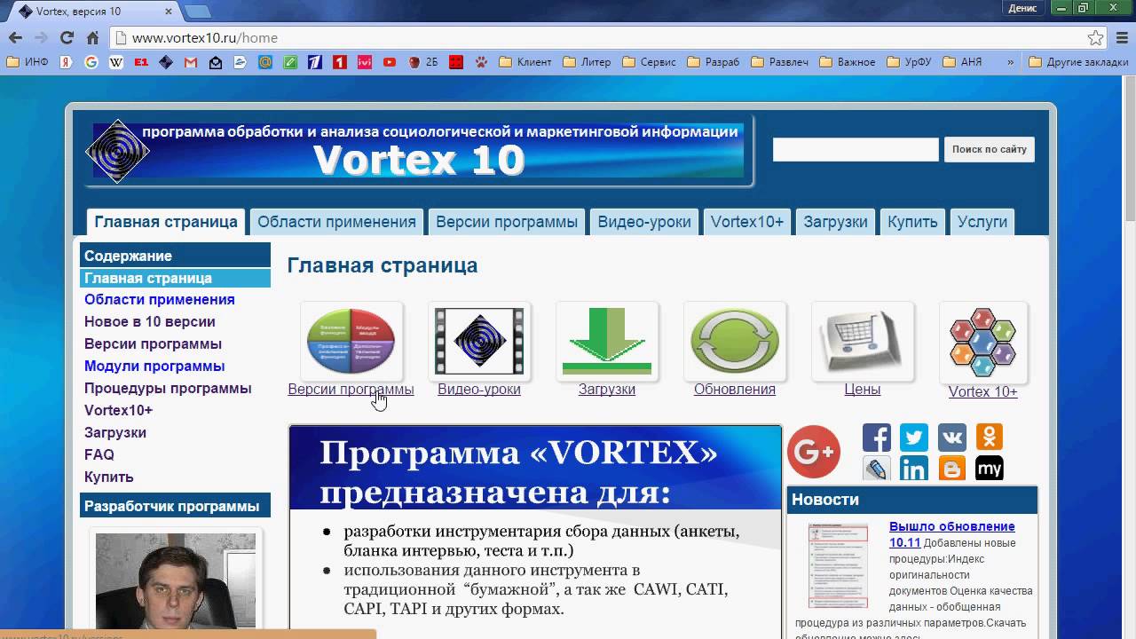Click the Поиск по сайту button
Viewport: 1136px width, 639px height.
[x=989, y=149]
